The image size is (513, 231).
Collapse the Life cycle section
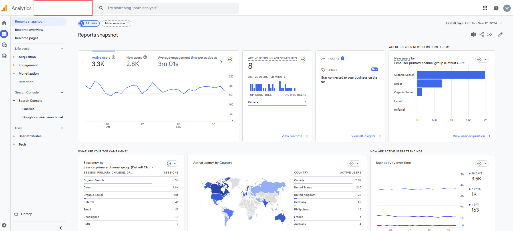click(x=62, y=49)
